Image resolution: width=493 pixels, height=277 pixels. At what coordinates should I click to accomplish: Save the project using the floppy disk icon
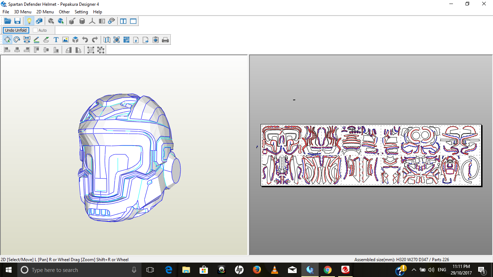coord(17,21)
